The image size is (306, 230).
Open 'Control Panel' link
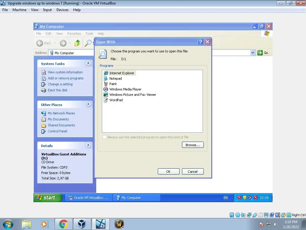point(57,131)
